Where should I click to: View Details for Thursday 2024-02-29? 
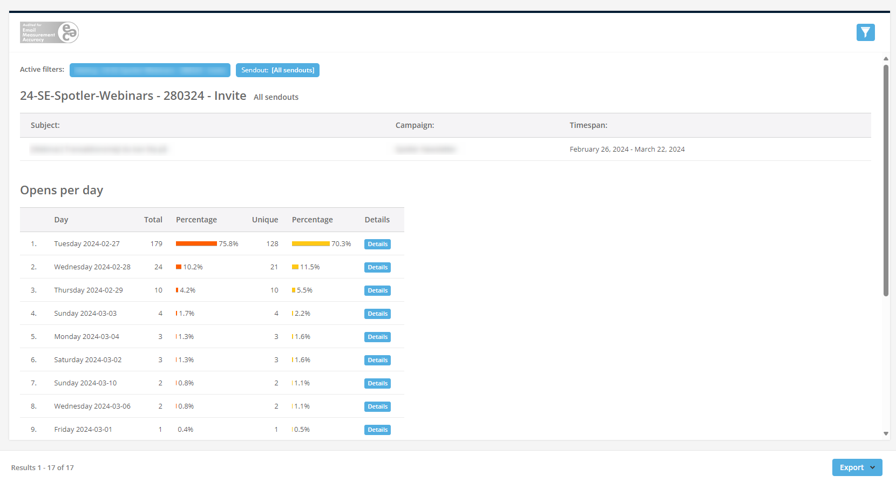click(377, 290)
